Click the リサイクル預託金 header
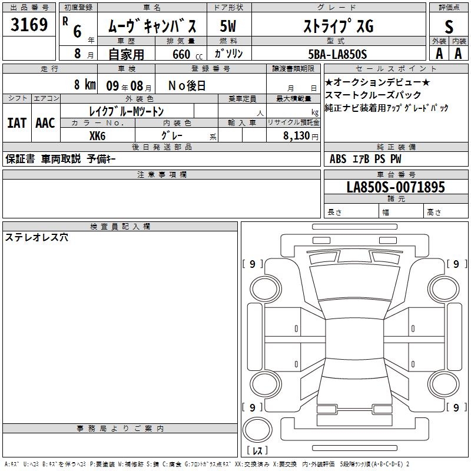Screen dimensions: 471x471 [x=293, y=122]
